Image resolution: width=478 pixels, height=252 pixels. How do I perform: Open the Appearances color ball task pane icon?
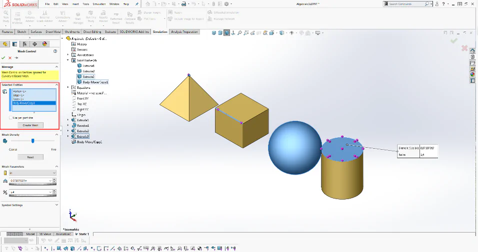472,74
